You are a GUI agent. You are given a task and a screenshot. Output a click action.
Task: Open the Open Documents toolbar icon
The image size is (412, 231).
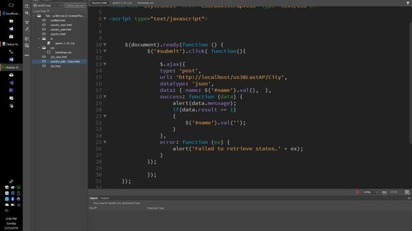click(27, 6)
